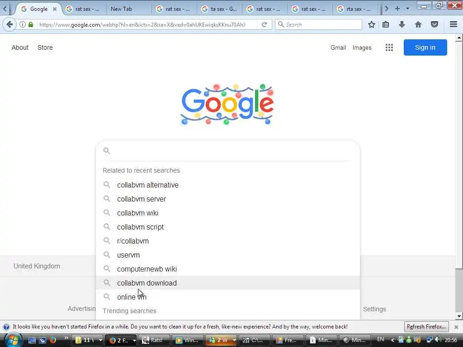The image size is (463, 347).
Task: Open the network tray icon
Action: coord(430,340)
